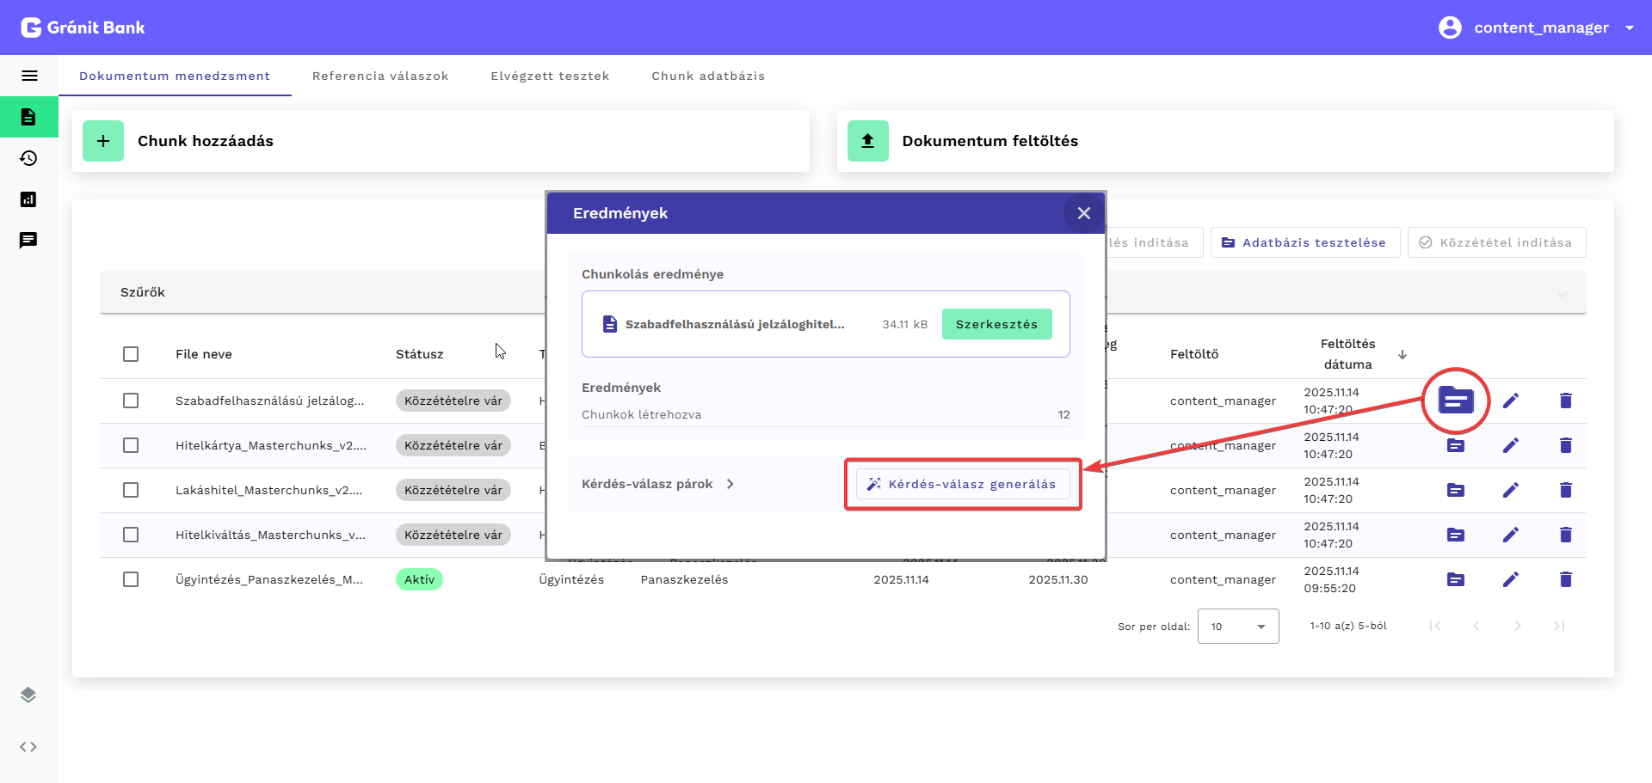Click the code brackets sidebar icon

click(x=28, y=747)
